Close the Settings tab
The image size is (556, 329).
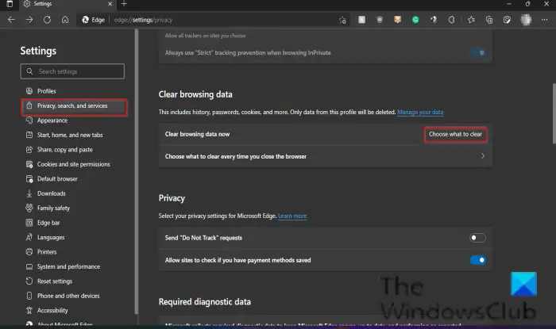click(x=110, y=4)
